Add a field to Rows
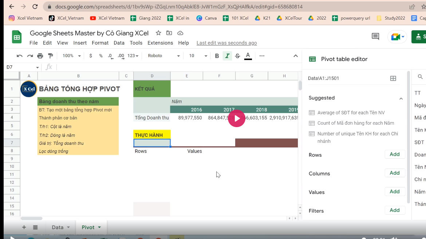The image size is (426, 239). click(x=395, y=154)
